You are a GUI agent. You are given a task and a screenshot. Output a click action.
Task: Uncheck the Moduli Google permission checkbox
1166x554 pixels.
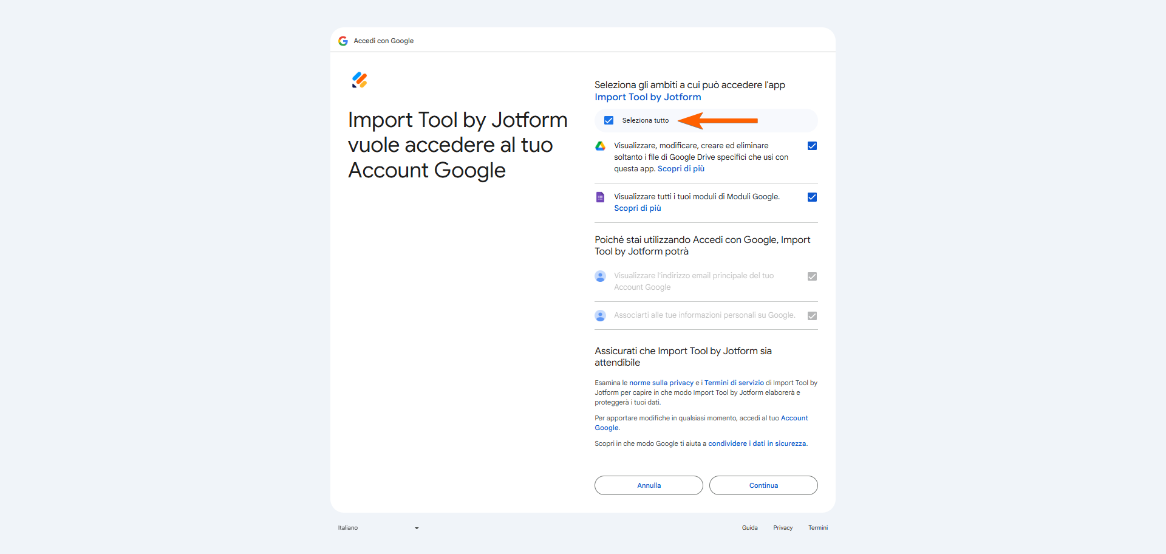(x=812, y=197)
